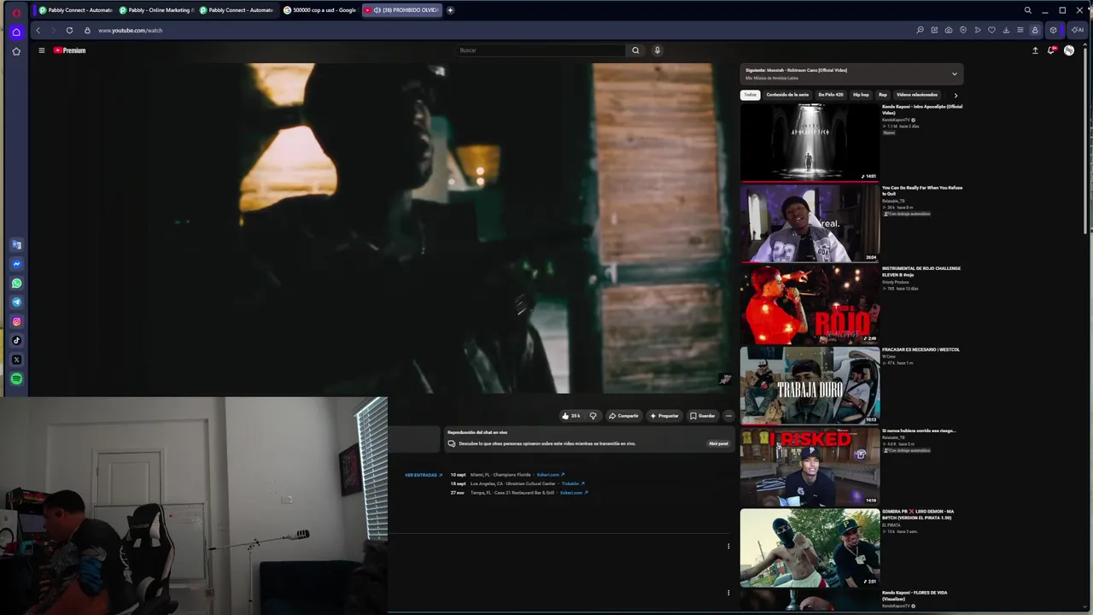Show more category chips with right arrow
1093x615 pixels.
coord(956,95)
